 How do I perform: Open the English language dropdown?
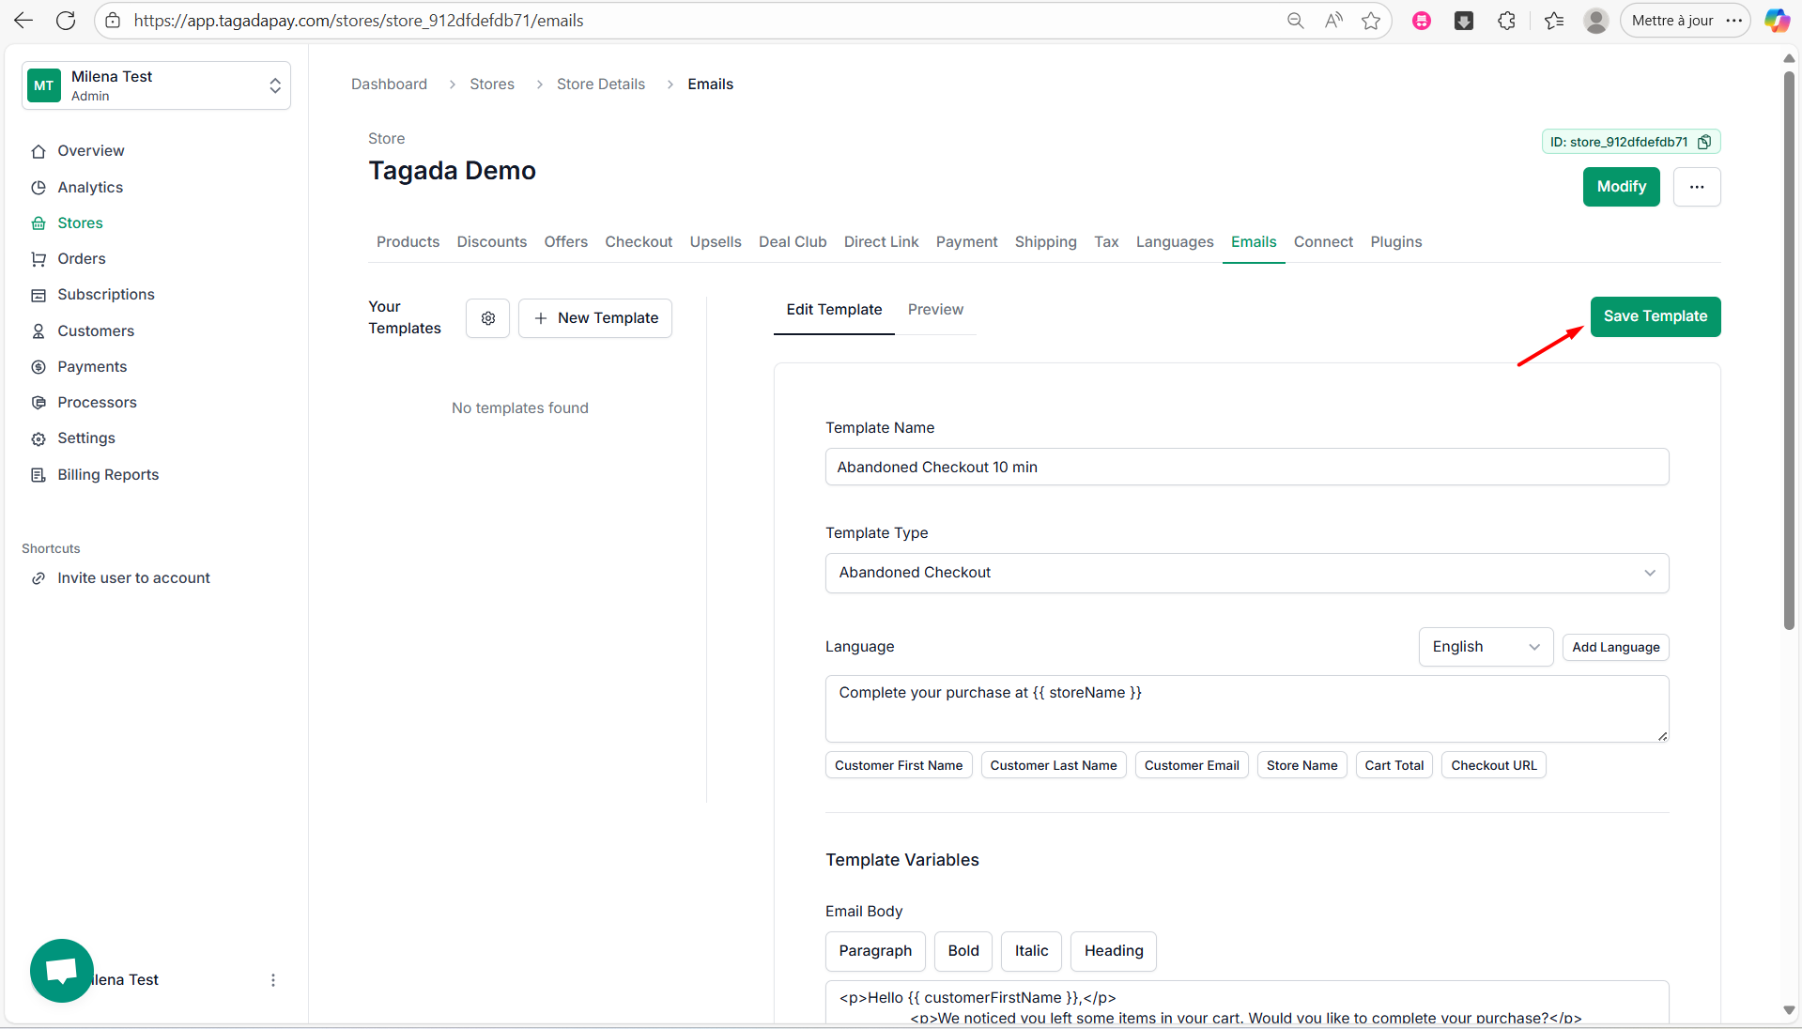tap(1485, 647)
